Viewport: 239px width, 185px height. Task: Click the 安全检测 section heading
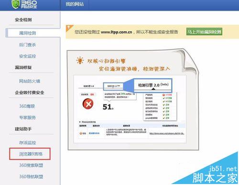[23, 20]
